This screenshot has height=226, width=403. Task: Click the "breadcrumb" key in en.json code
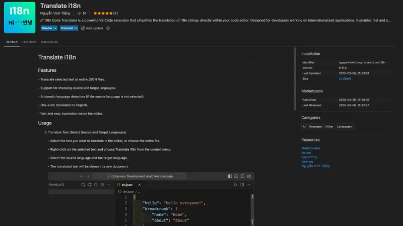tap(157, 209)
